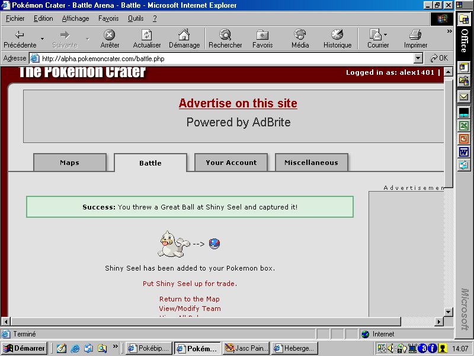Switch to Jasc Paint taskbar window

point(246,348)
